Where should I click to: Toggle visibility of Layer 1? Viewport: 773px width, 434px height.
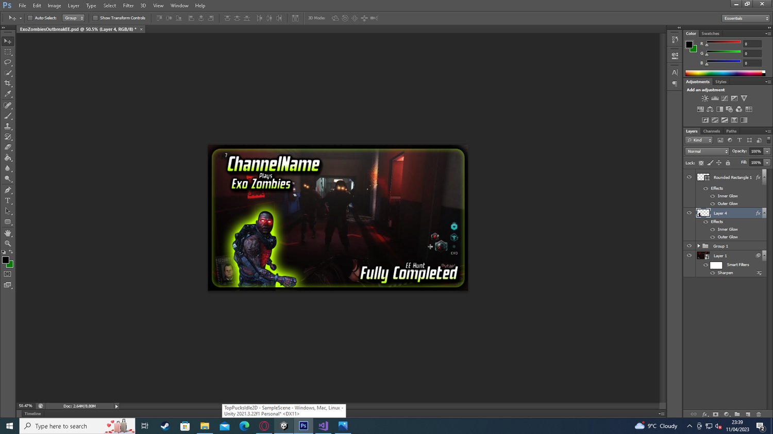(x=689, y=255)
